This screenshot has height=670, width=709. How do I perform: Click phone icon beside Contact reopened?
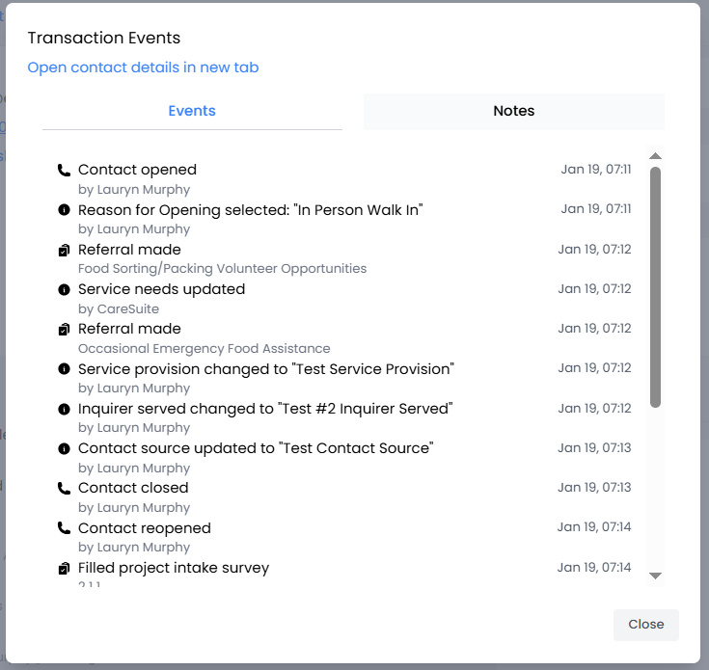(65, 529)
